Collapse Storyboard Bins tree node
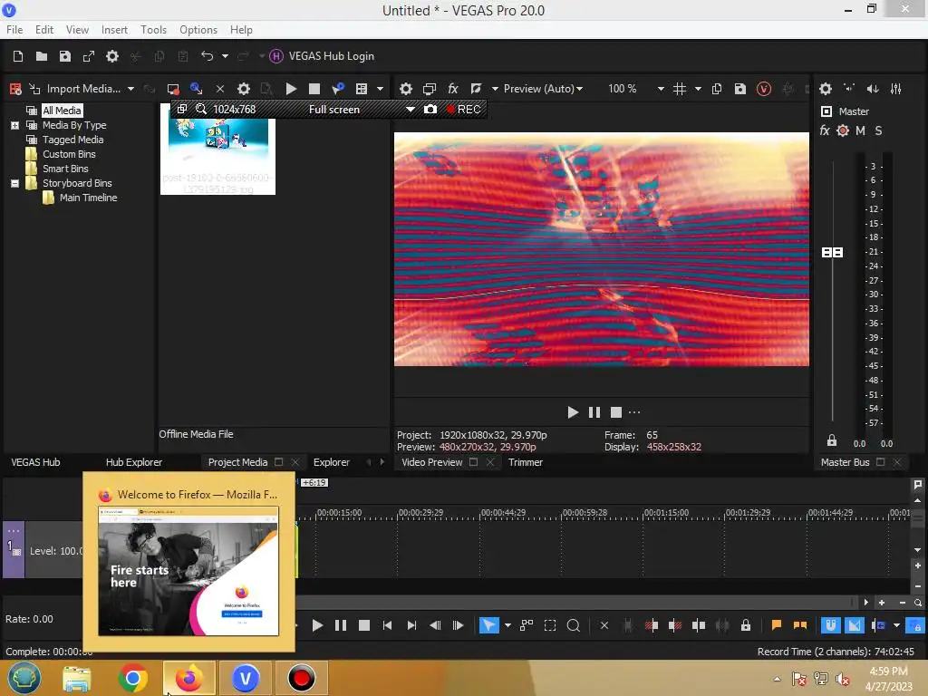Image resolution: width=928 pixels, height=696 pixels. tap(14, 183)
